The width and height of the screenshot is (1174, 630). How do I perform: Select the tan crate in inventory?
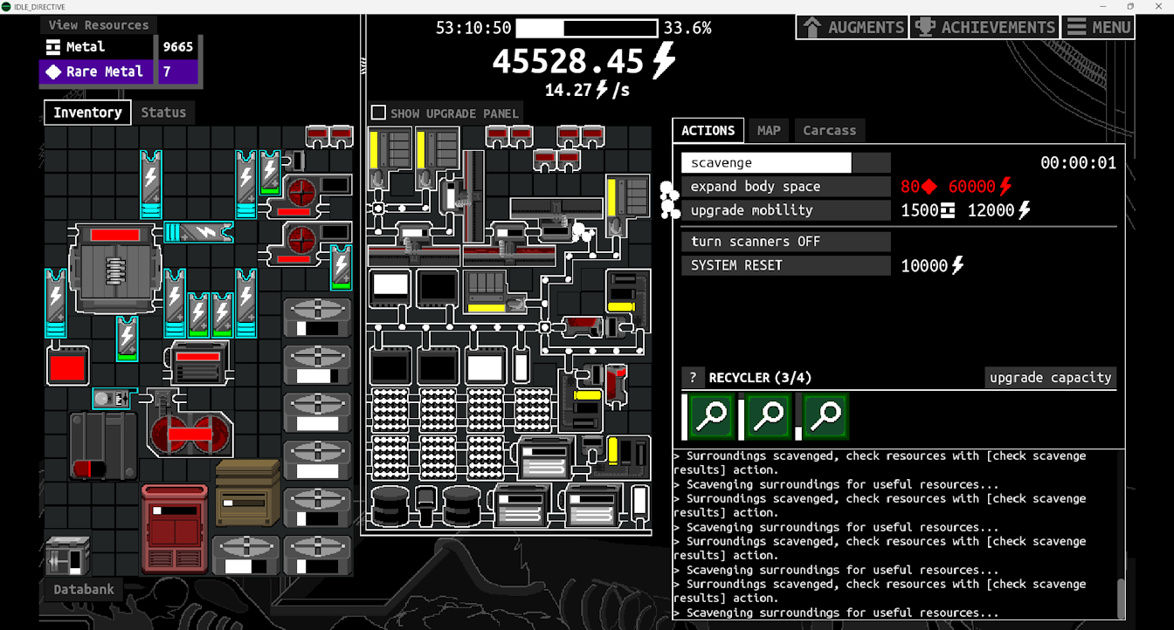tap(247, 493)
